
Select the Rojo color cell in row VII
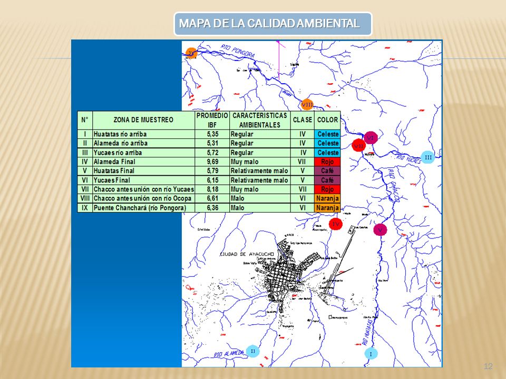coord(327,189)
